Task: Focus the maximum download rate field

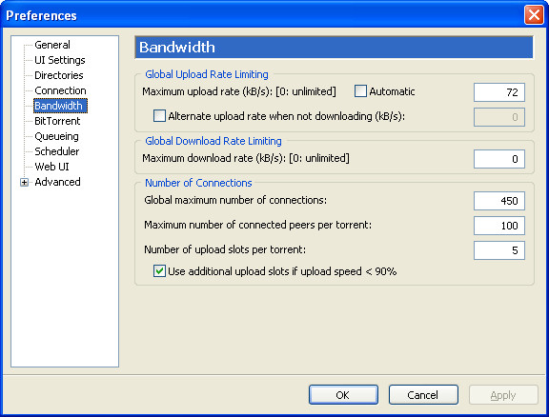Action: pyautogui.click(x=498, y=159)
